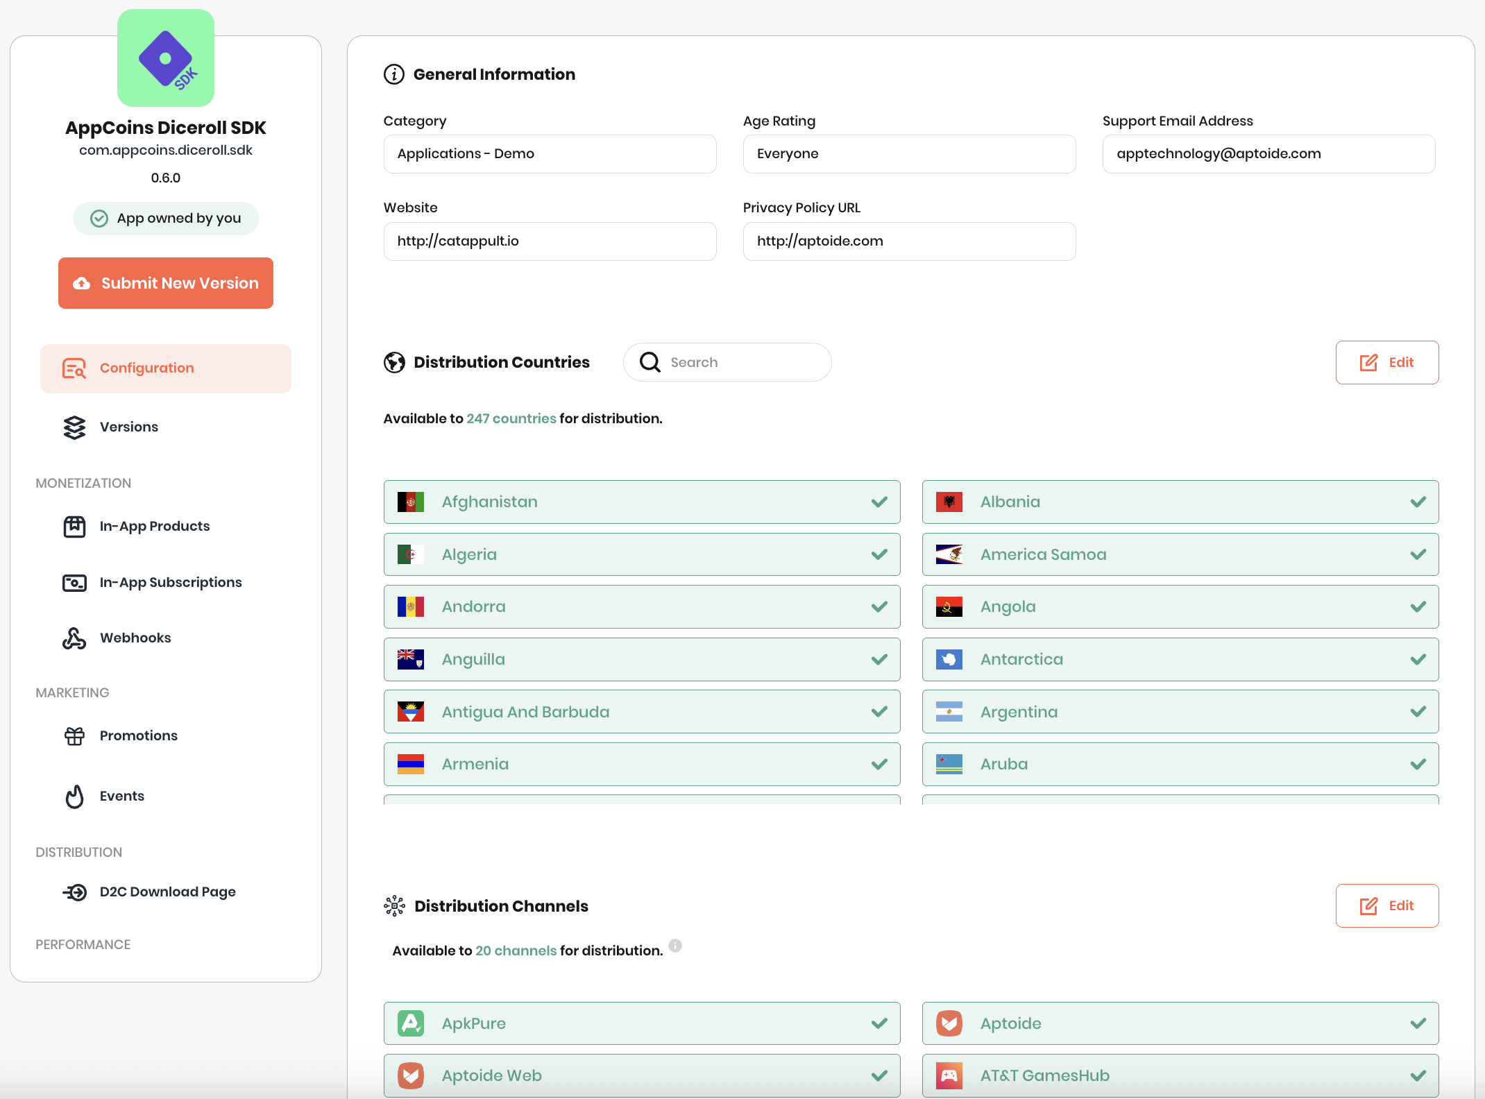Screen dimensions: 1485x1099
Task: Click the Webhooks icon in sidebar
Action: point(74,638)
